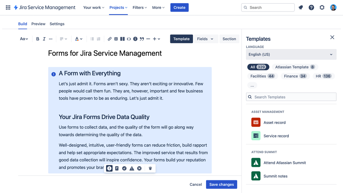Click the form title Forms for Jira Service Management
The image size is (343, 193).
coord(105,53)
